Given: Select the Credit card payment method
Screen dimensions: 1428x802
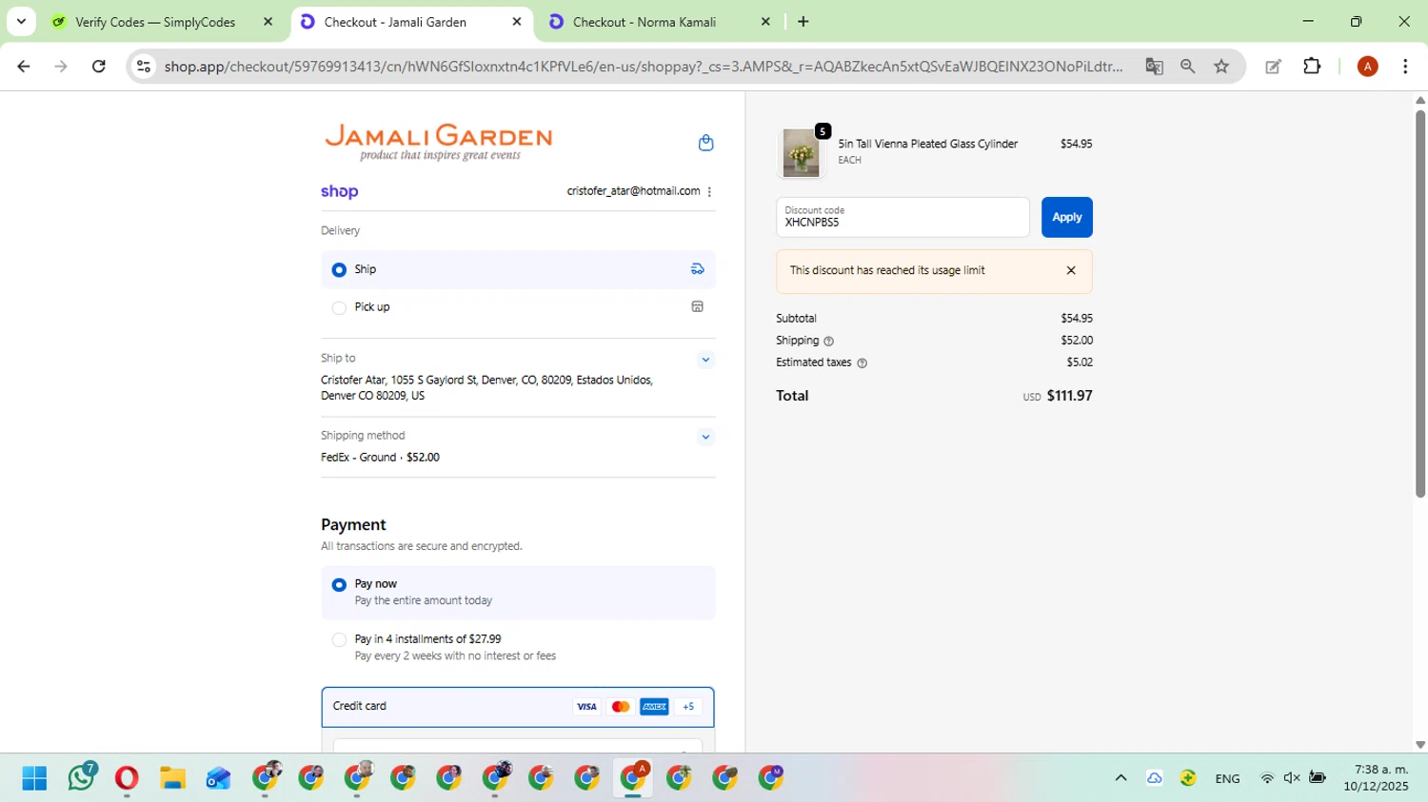Looking at the screenshot, I should pyautogui.click(x=518, y=707).
